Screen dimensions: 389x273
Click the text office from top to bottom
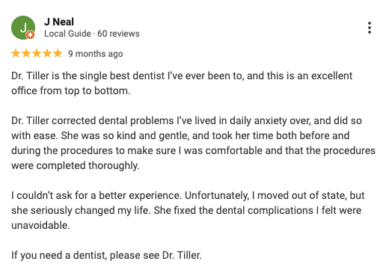click(x=71, y=91)
